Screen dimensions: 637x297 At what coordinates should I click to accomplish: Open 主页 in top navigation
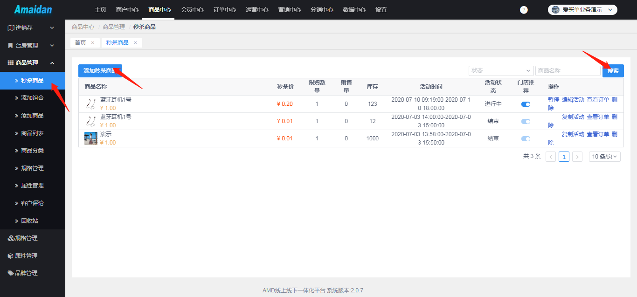pyautogui.click(x=100, y=10)
